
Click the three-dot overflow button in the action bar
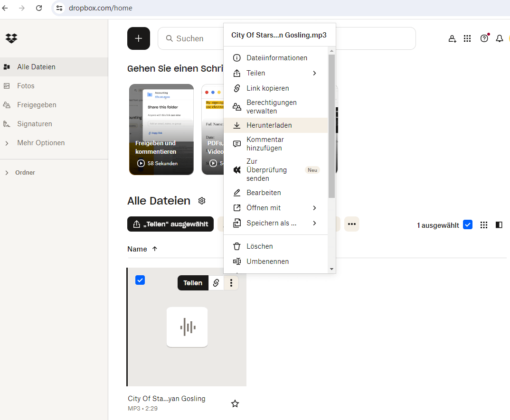click(x=351, y=224)
